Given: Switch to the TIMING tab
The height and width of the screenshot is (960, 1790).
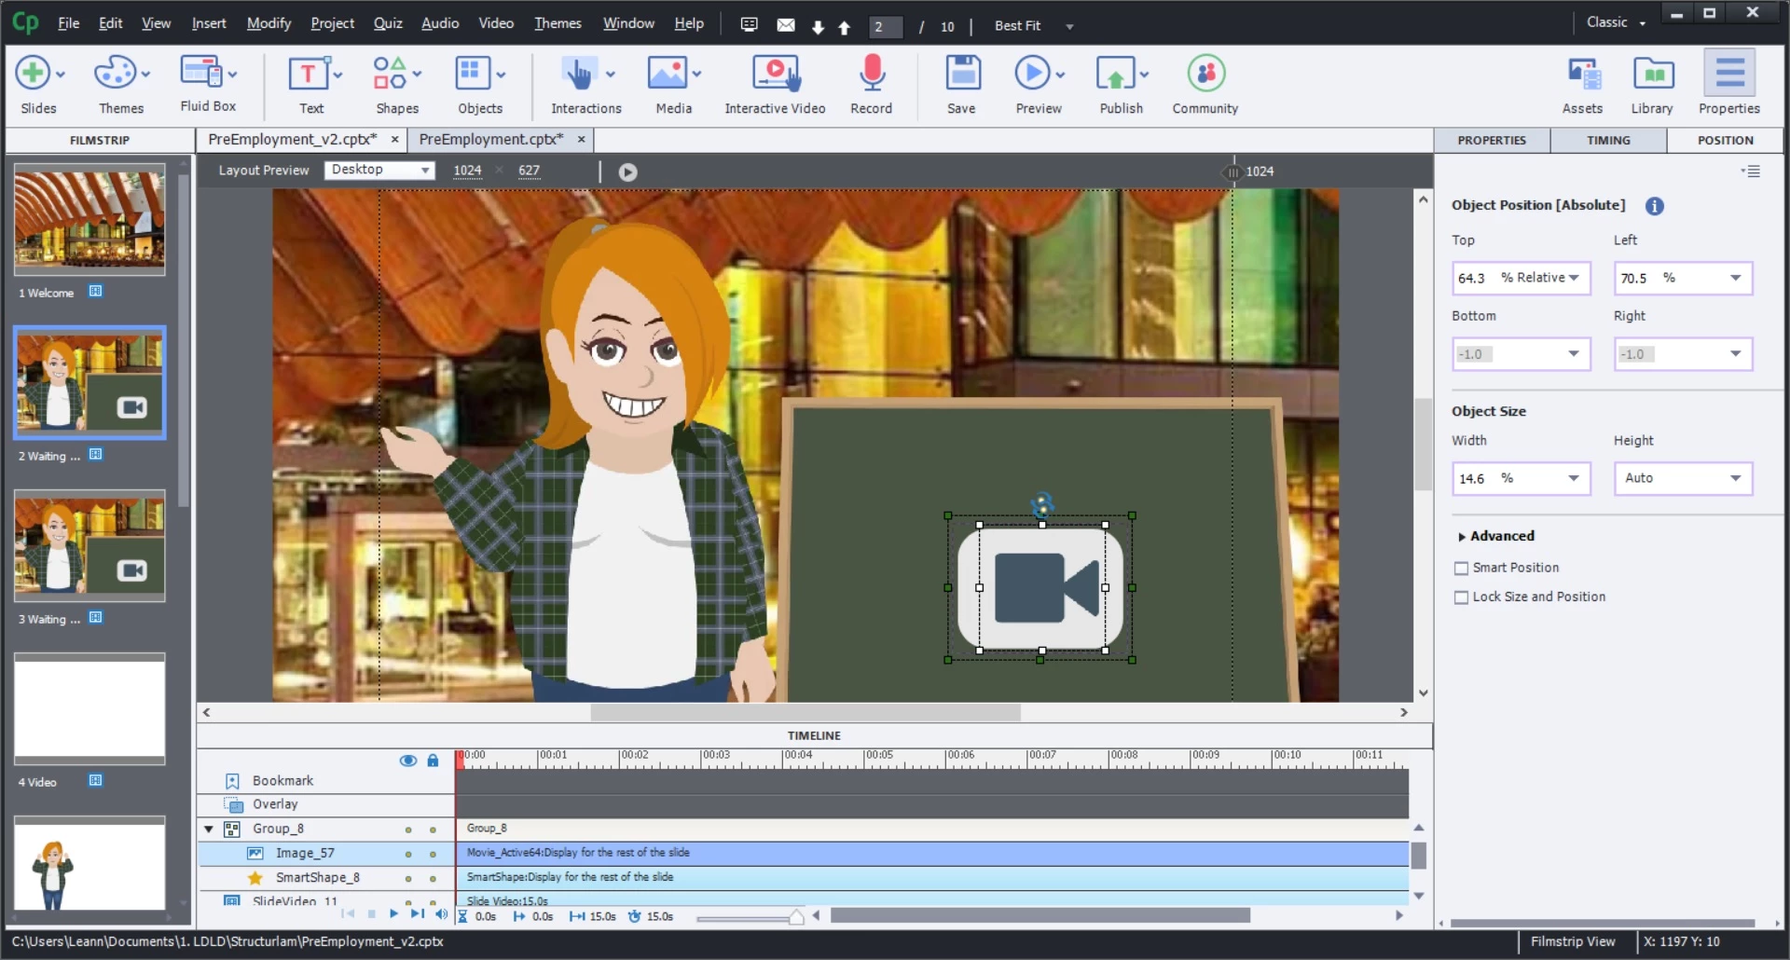Looking at the screenshot, I should (x=1608, y=140).
